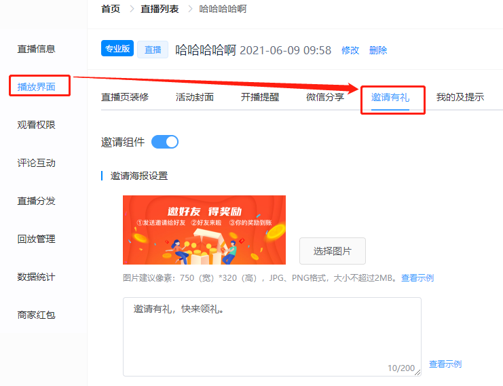The width and height of the screenshot is (503, 386).
Task: Open 查看示例 link beside the text box
Action: (x=445, y=364)
